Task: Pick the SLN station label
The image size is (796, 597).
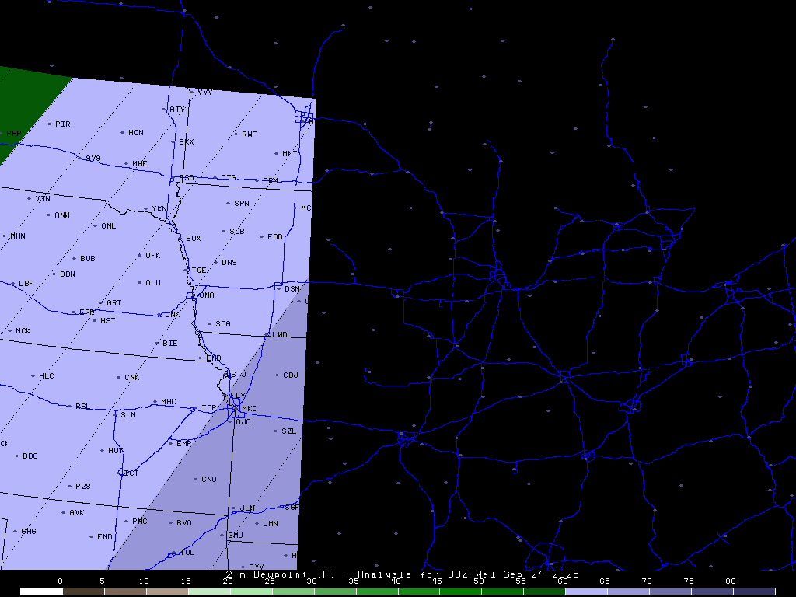Action: [x=128, y=415]
